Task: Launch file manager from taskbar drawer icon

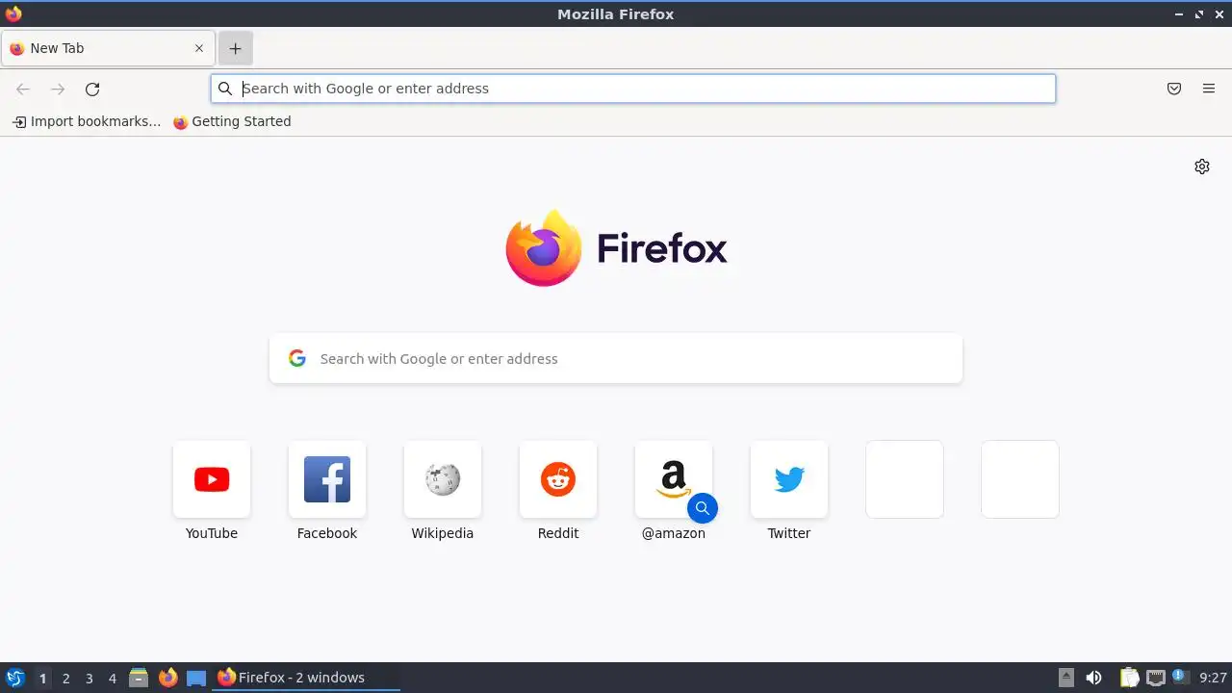Action: coord(139,678)
